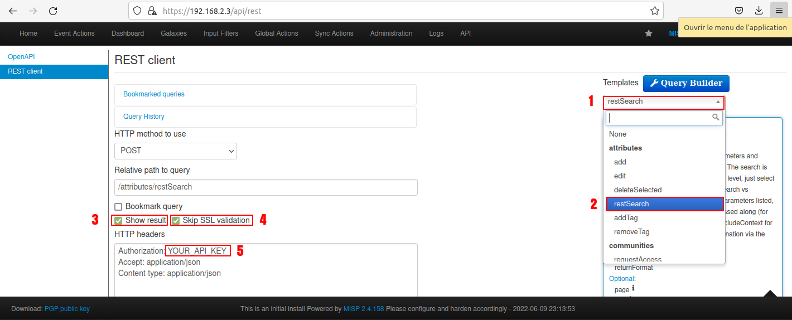Open the HTTP method POST dropdown
This screenshot has width=792, height=320.
176,151
